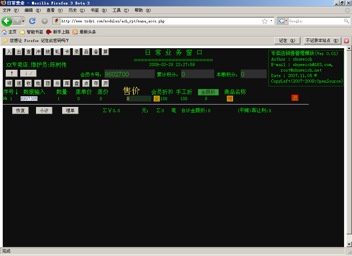Click the 入 button in top row
The height and width of the screenshot is (256, 352).
click(x=9, y=52)
